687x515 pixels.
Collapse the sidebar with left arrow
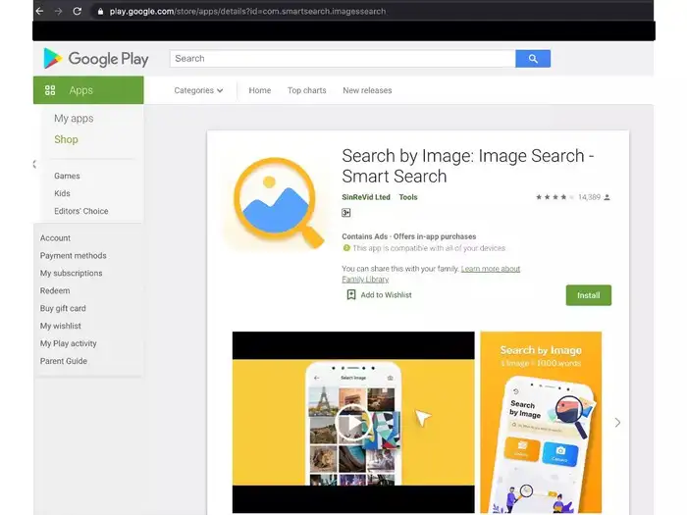pyautogui.click(x=34, y=164)
